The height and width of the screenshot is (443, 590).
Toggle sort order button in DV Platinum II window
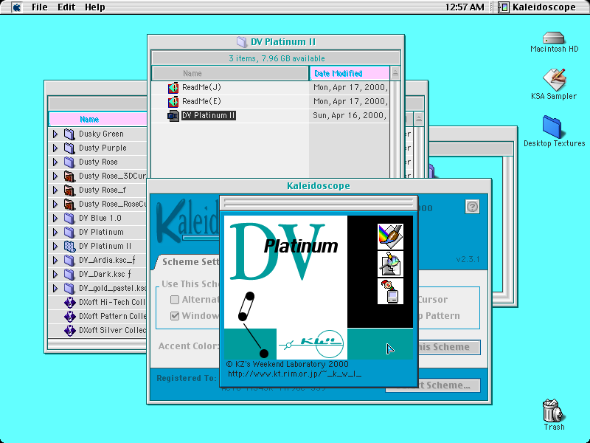coord(395,73)
